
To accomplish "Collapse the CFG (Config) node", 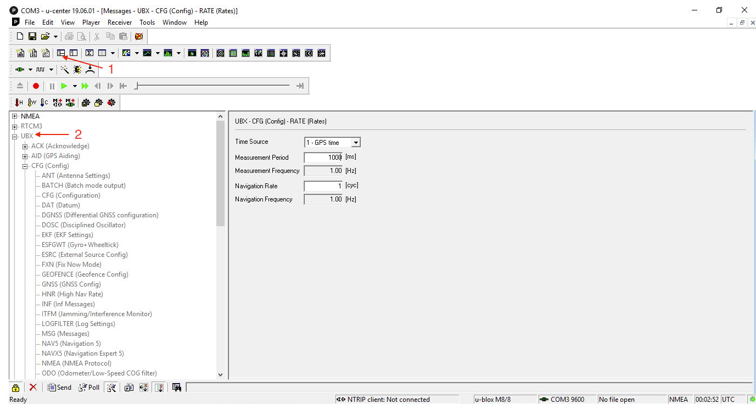I will [25, 166].
